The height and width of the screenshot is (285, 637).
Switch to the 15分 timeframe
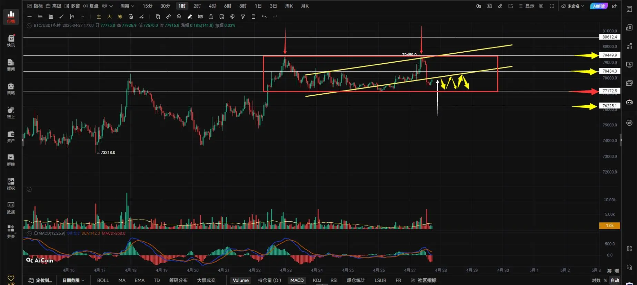coord(148,6)
